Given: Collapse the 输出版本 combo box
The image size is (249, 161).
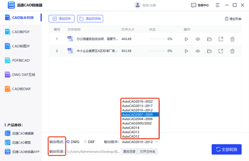Looking at the screenshot, I should (140, 142).
